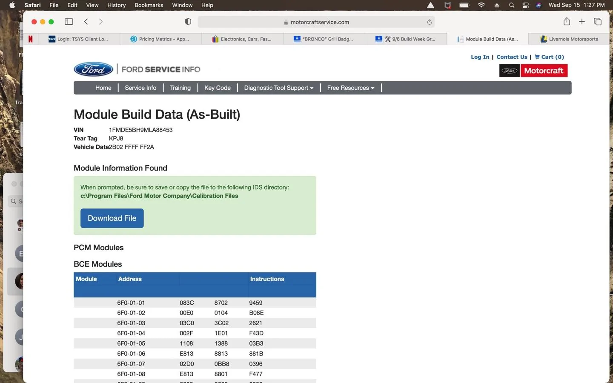Screen dimensions: 613x383
Task: Show the tab overview icon
Action: [x=598, y=22]
